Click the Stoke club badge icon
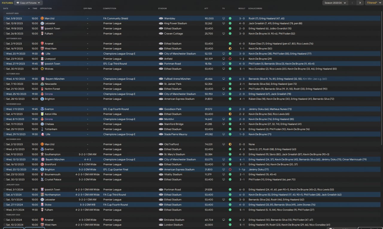Viewport: 383px width, 229px height. tap(42, 205)
